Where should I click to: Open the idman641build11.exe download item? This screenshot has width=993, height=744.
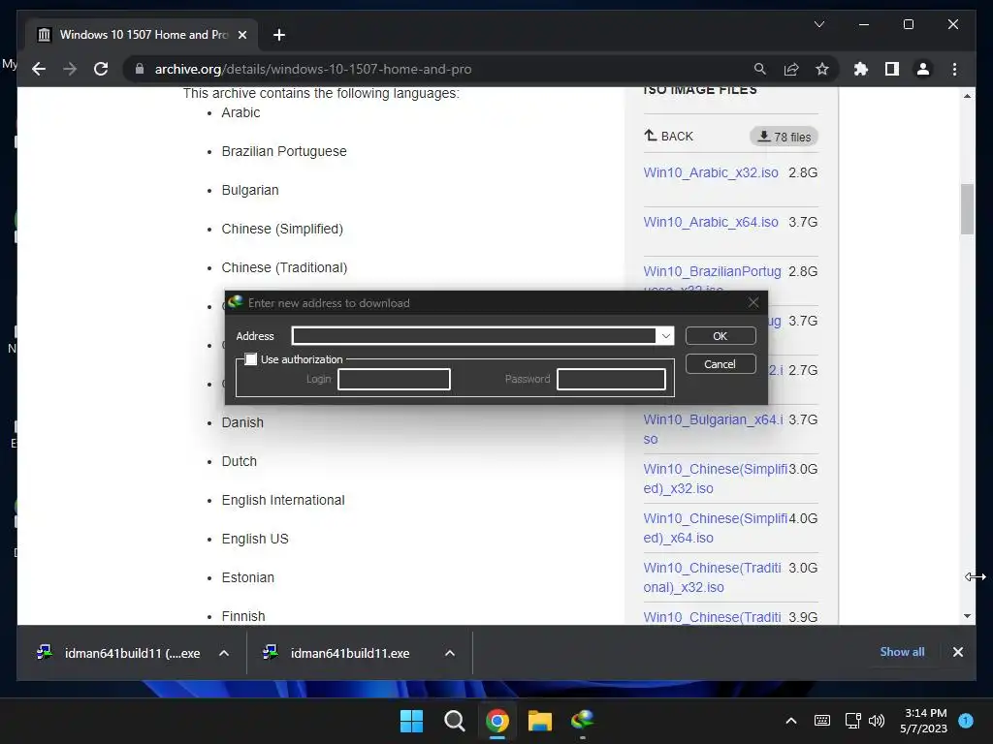(x=338, y=653)
